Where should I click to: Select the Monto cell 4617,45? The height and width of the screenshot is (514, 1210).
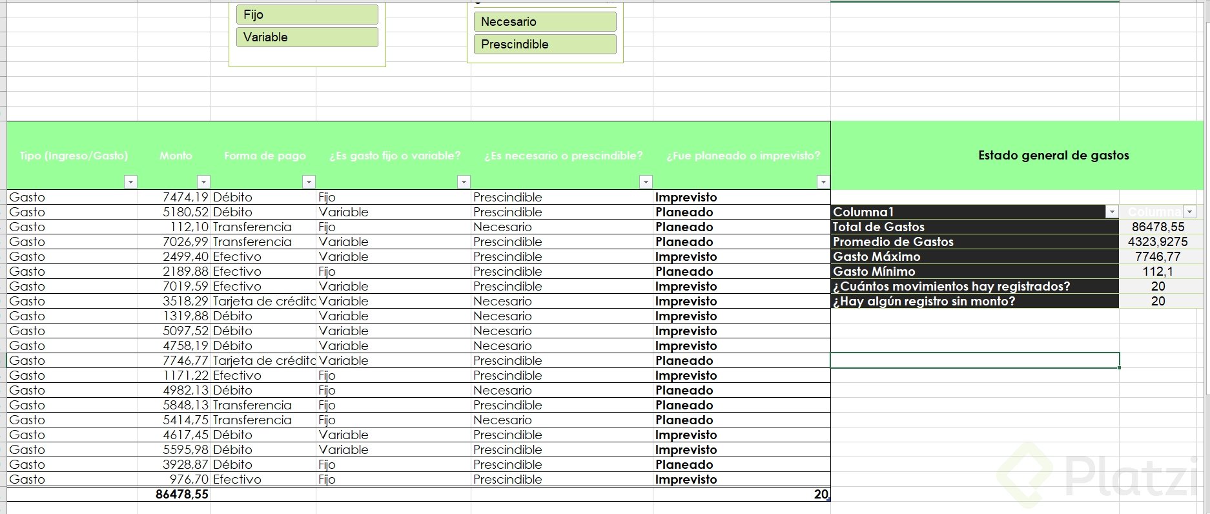174,435
